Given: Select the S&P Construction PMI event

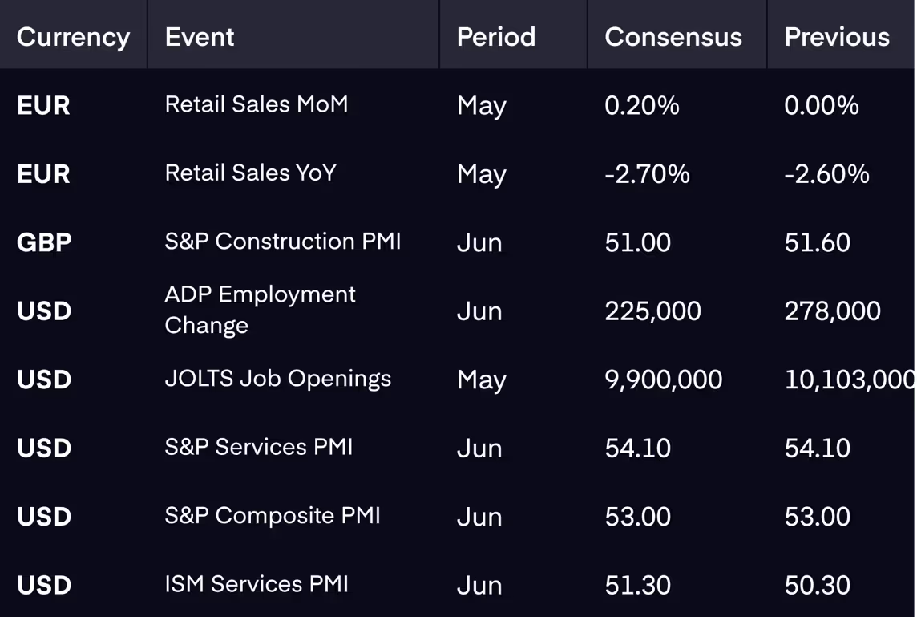Looking at the screenshot, I should [x=283, y=242].
